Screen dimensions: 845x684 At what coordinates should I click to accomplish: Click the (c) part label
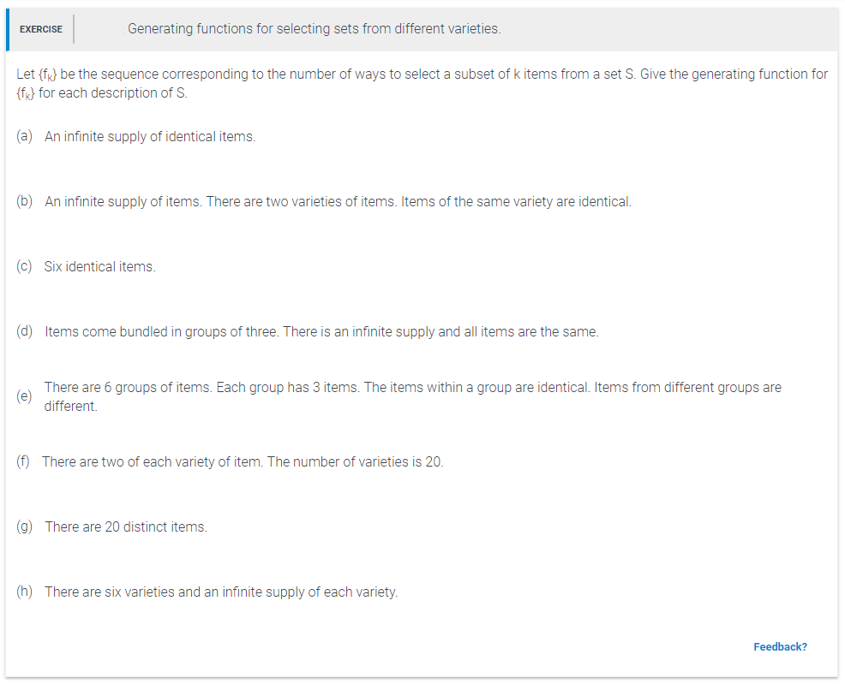pyautogui.click(x=25, y=266)
